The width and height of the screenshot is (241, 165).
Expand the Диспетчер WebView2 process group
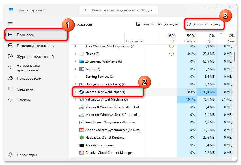[x=75, y=61]
